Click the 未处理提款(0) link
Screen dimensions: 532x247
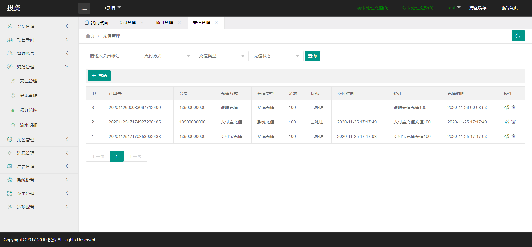pos(418,8)
